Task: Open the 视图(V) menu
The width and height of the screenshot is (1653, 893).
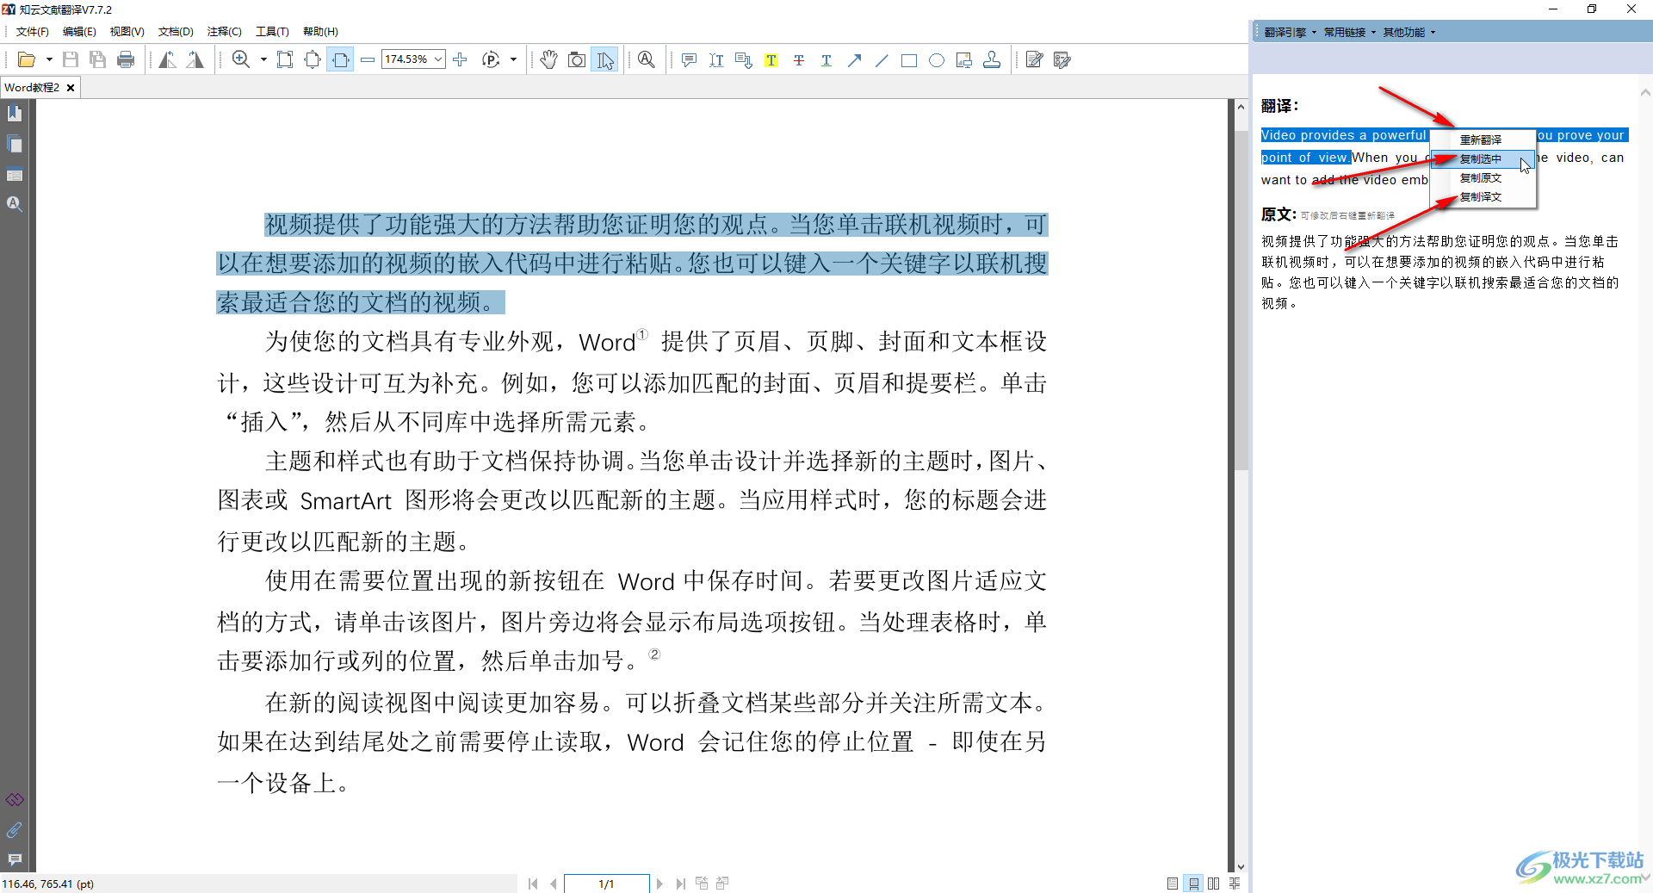Action: pyautogui.click(x=127, y=32)
